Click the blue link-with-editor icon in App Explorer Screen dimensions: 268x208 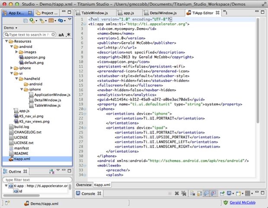[x=61, y=20]
